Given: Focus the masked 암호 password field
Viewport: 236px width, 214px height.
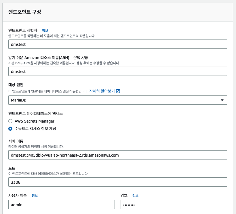Looking at the screenshot, I should 174,204.
